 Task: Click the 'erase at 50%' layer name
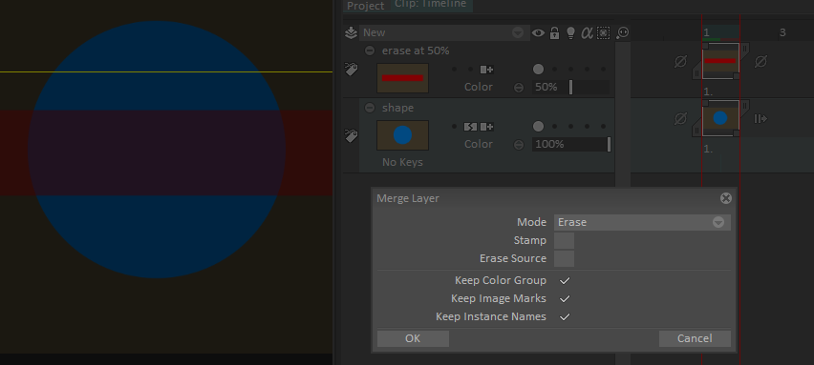click(416, 51)
